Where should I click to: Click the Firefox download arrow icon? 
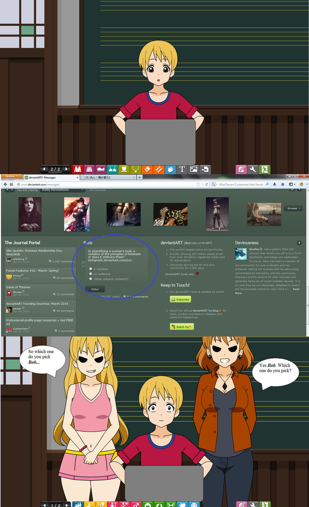click(275, 184)
